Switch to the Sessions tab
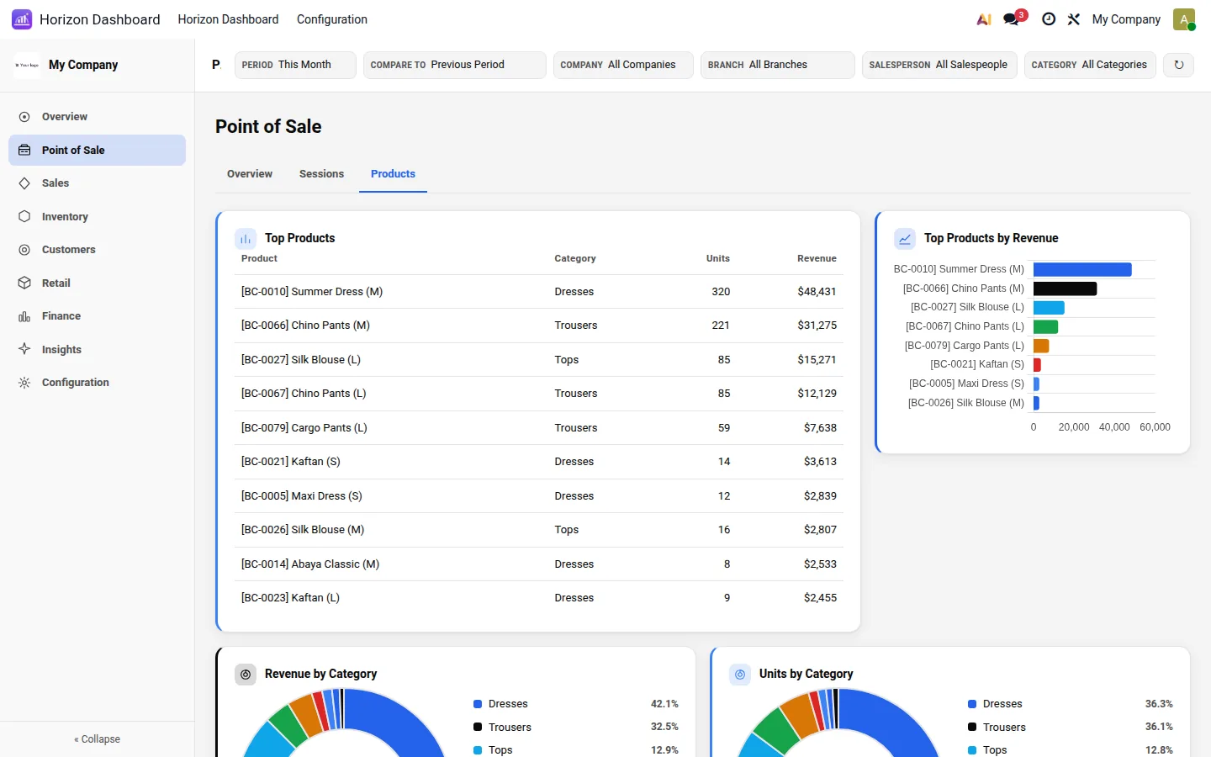 [321, 174]
